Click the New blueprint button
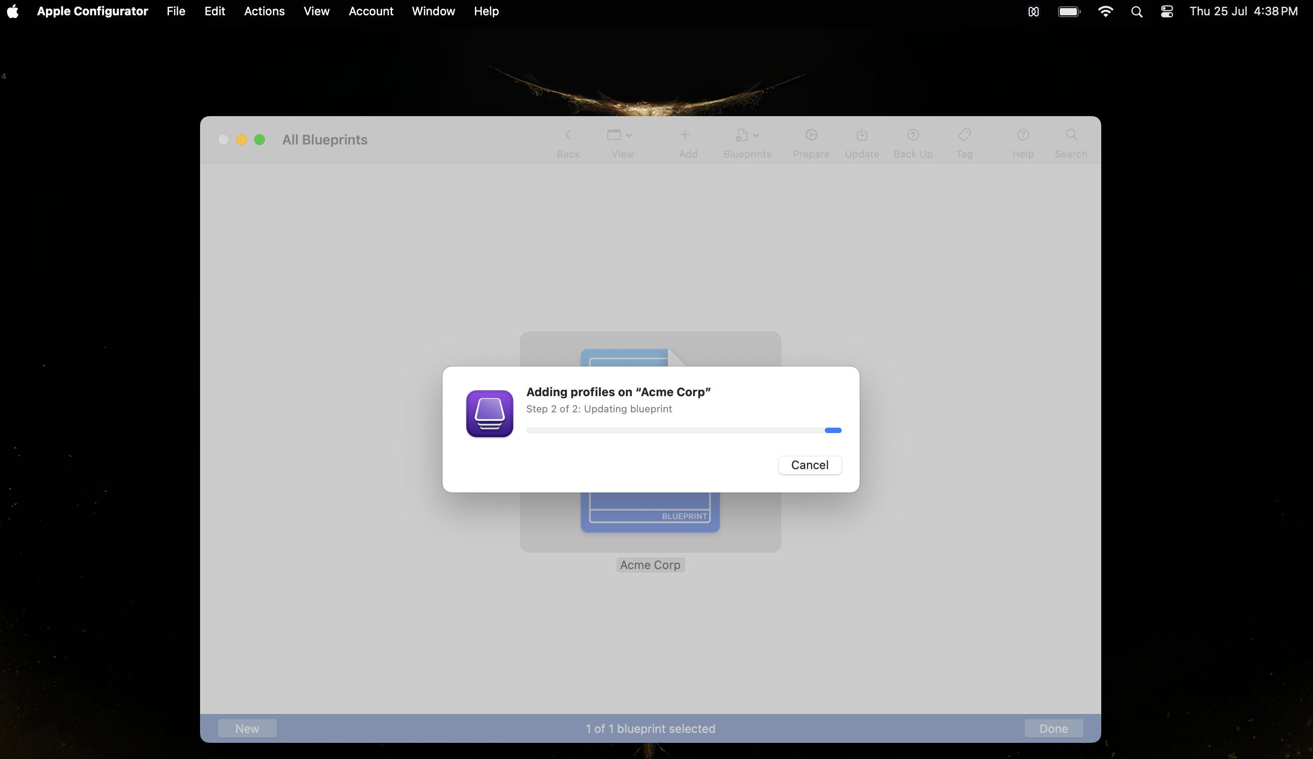The image size is (1313, 759). [x=247, y=728]
